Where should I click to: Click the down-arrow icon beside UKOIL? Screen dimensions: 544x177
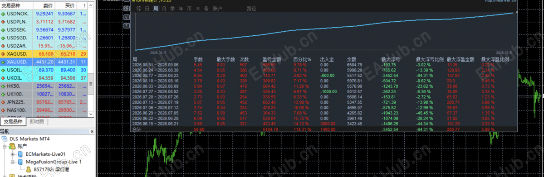click(x=3, y=78)
